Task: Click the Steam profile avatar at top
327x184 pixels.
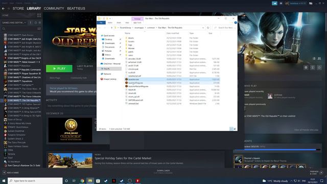Action: (287, 4)
